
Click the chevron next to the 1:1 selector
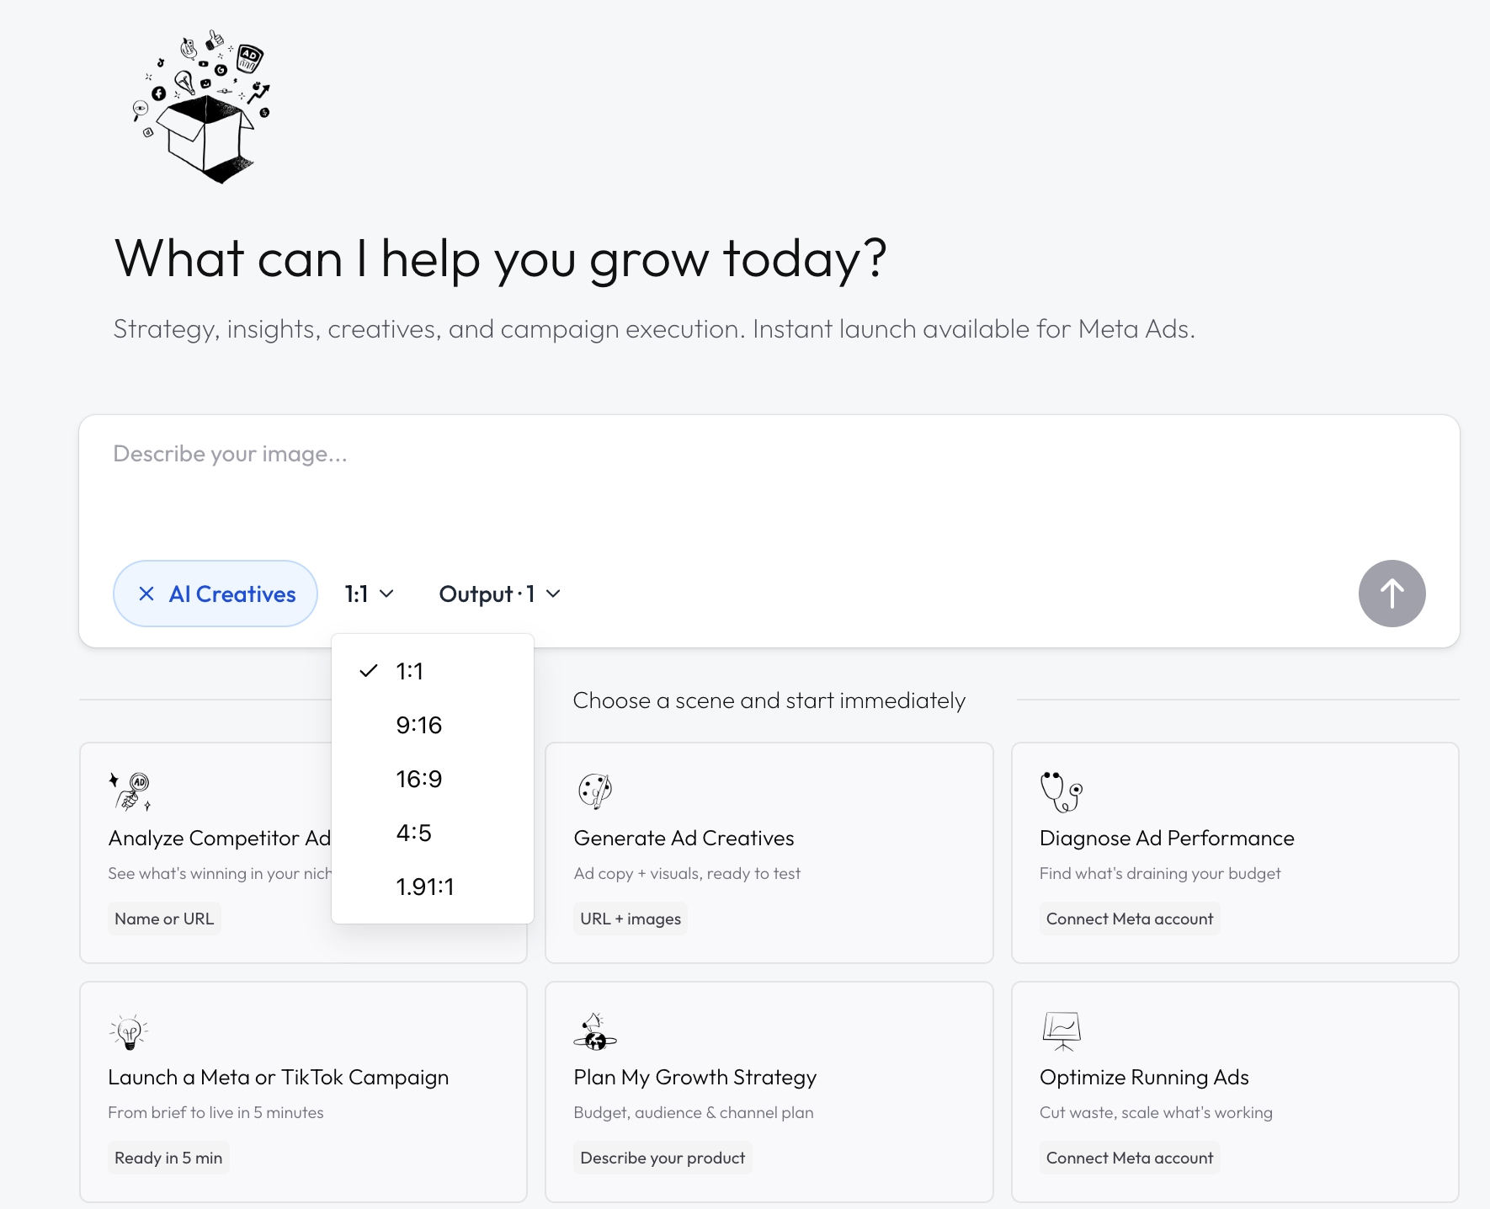[x=386, y=594]
